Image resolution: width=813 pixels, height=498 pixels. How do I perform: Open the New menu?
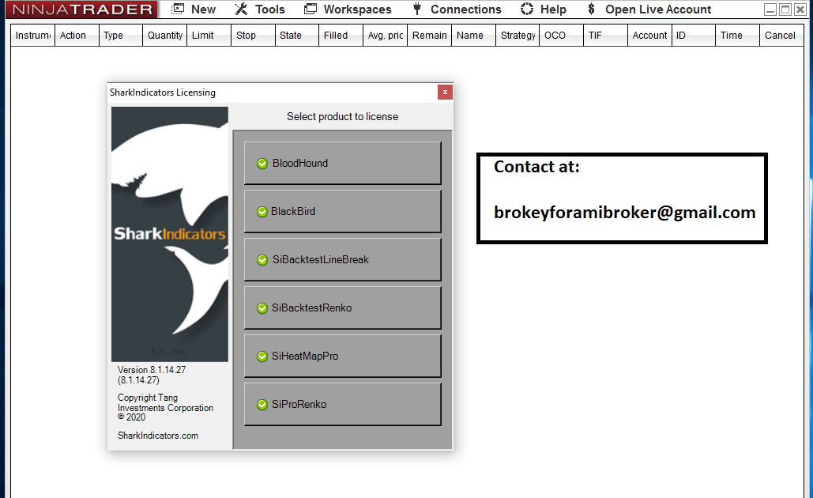pos(194,9)
